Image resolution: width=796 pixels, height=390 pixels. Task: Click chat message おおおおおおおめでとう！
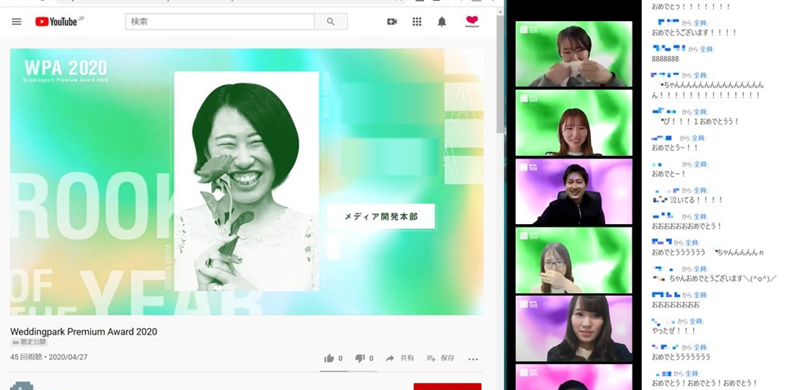tap(687, 226)
